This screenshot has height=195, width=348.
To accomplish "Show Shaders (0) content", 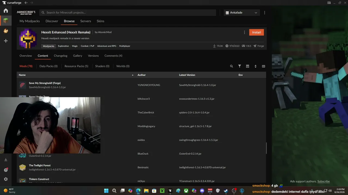I will click(x=102, y=66).
